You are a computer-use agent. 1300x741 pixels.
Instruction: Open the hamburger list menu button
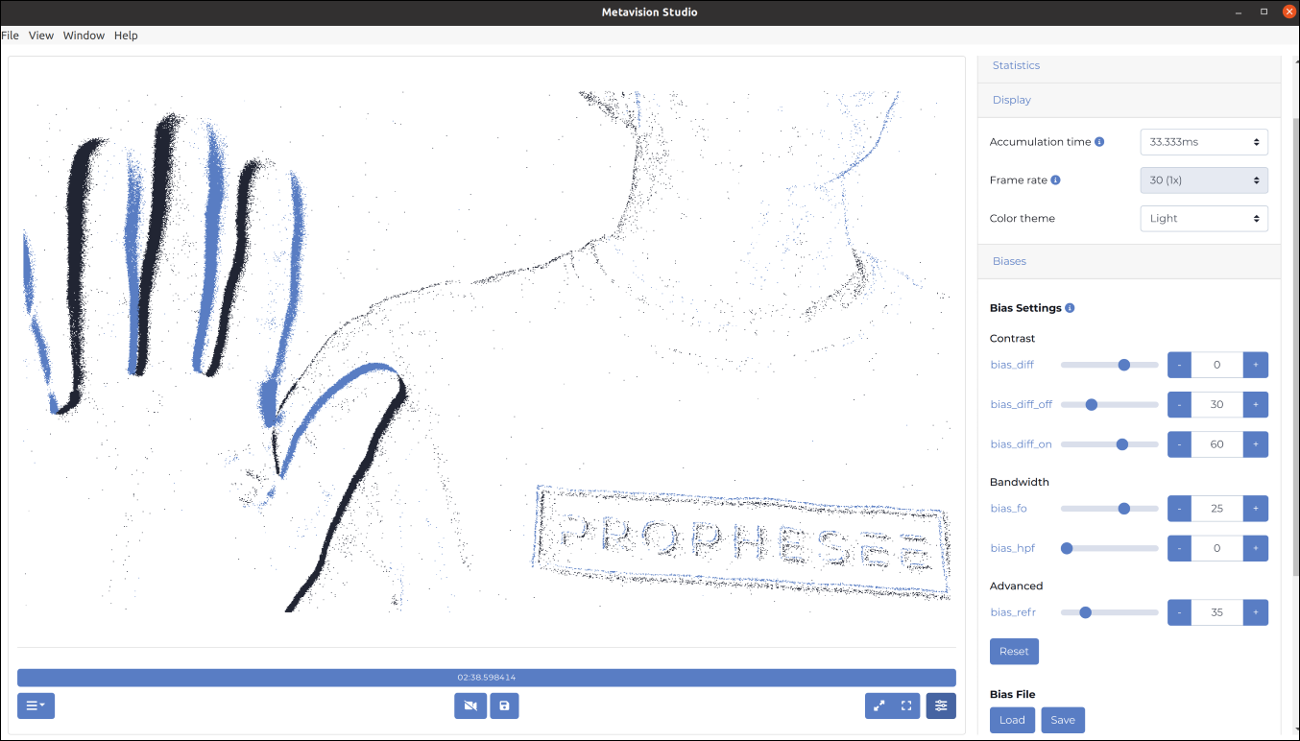36,706
